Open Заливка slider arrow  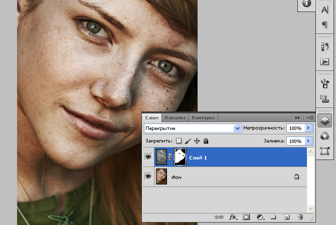coord(308,141)
